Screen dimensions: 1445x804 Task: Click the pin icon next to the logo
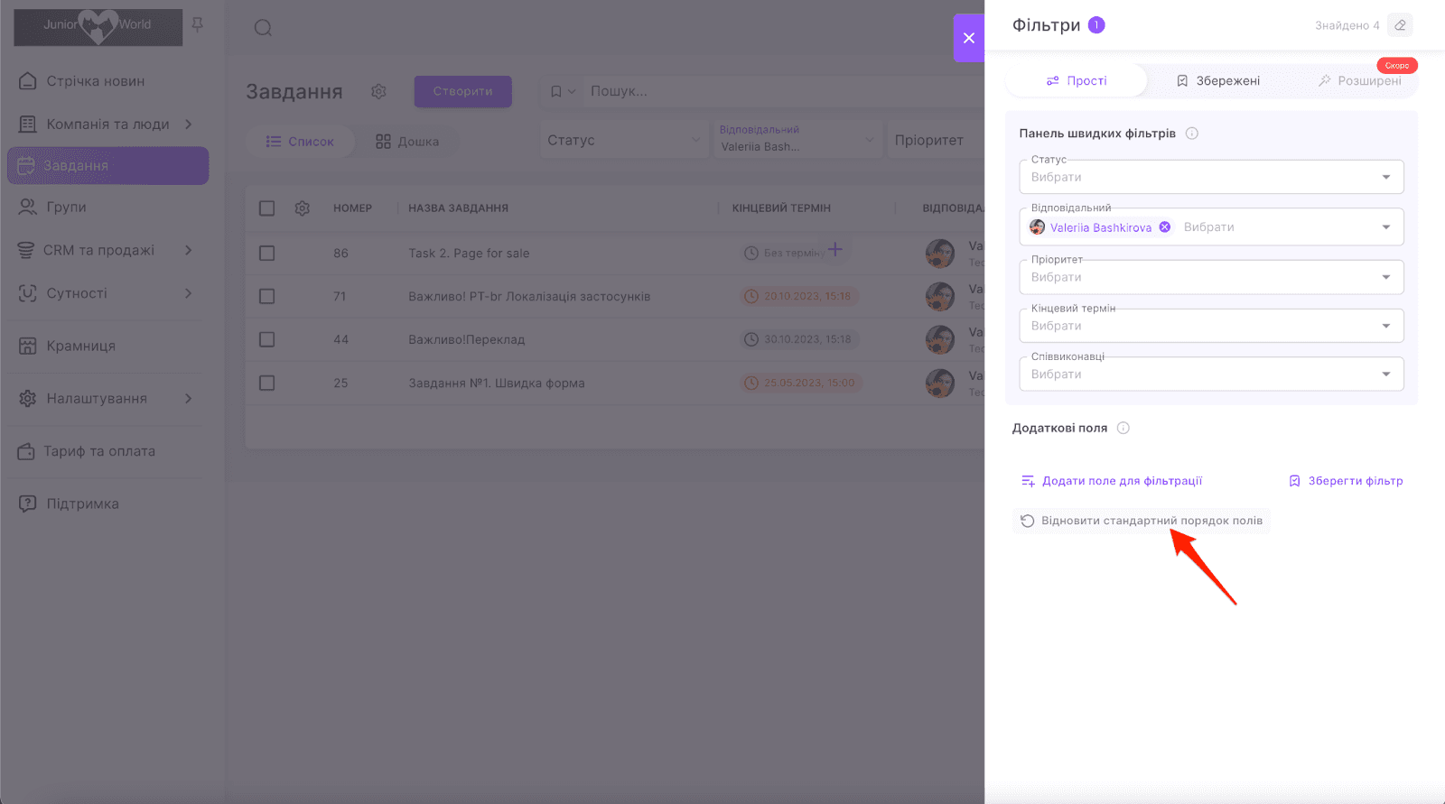point(198,25)
